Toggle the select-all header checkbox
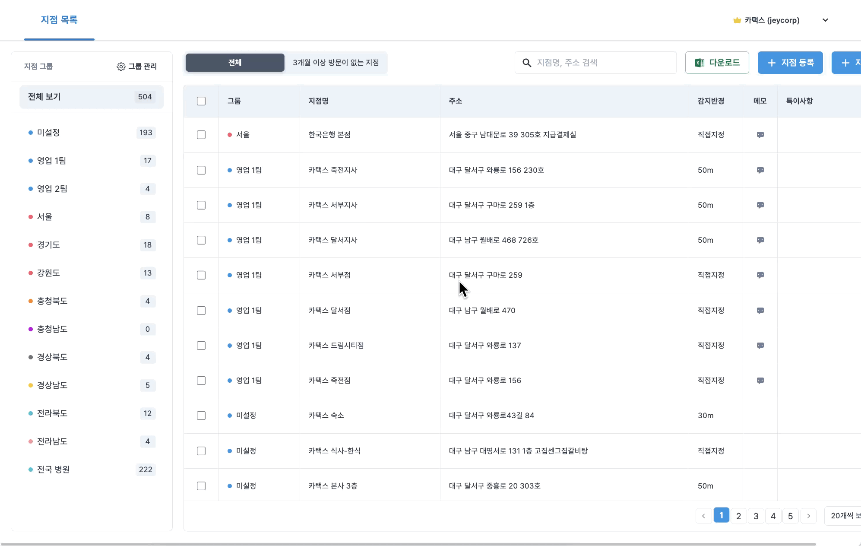 201,101
